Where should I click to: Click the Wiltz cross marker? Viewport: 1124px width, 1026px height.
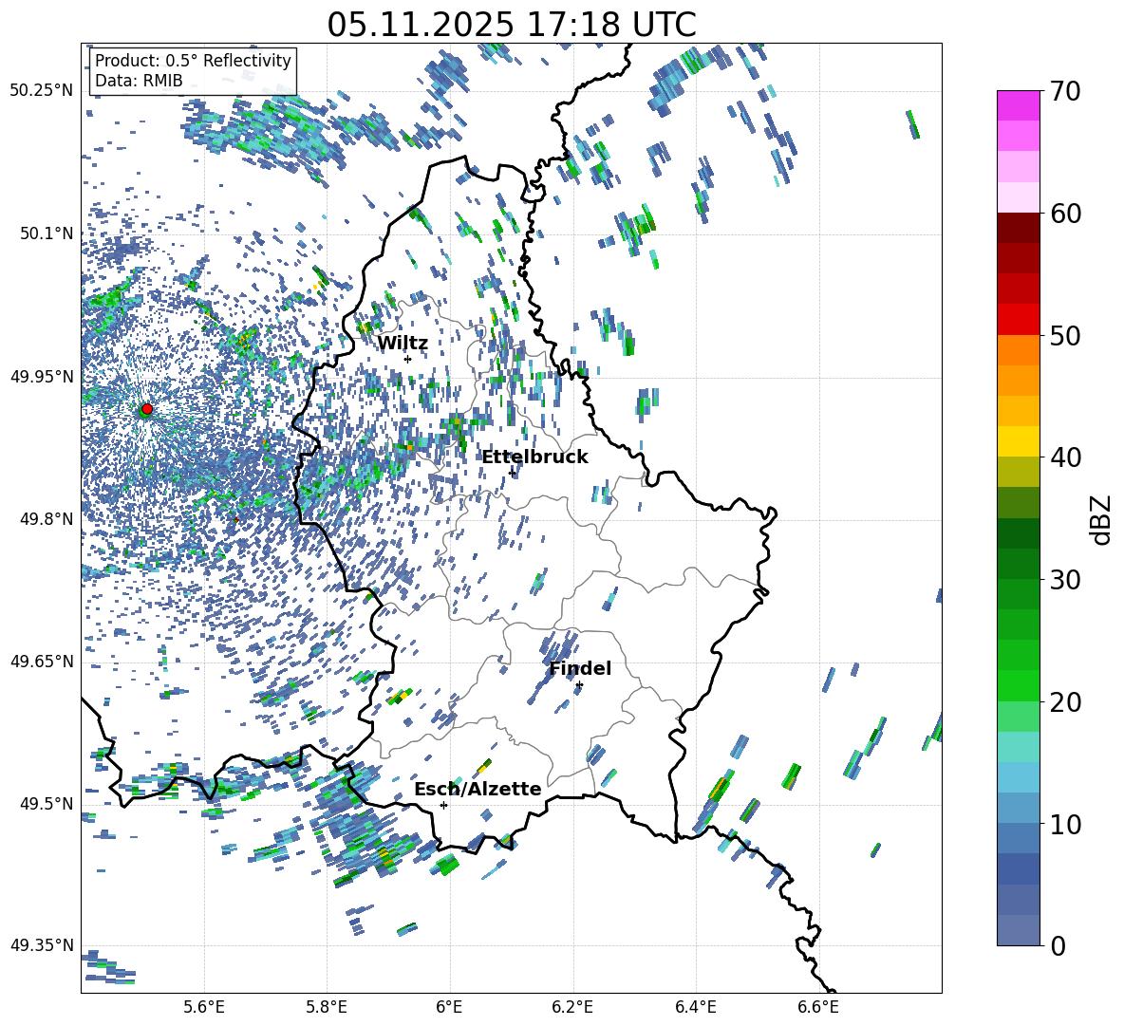click(407, 359)
